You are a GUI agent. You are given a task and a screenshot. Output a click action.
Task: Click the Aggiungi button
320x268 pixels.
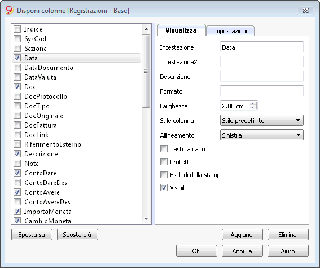tap(242, 235)
